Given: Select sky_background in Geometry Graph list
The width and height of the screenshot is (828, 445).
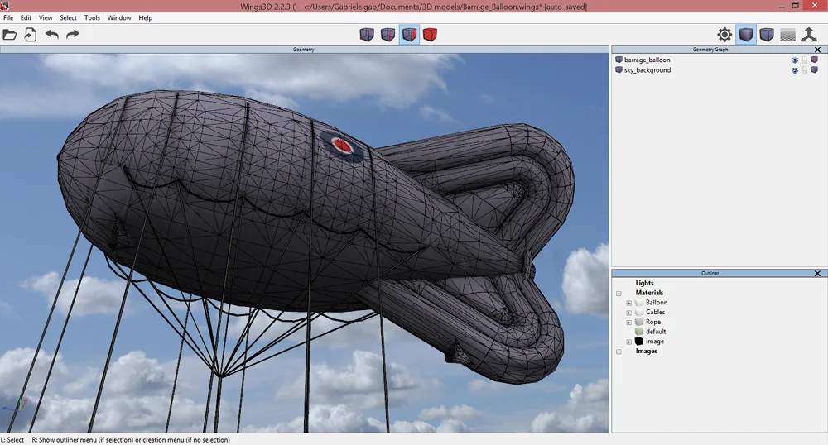Looking at the screenshot, I should coord(647,70).
